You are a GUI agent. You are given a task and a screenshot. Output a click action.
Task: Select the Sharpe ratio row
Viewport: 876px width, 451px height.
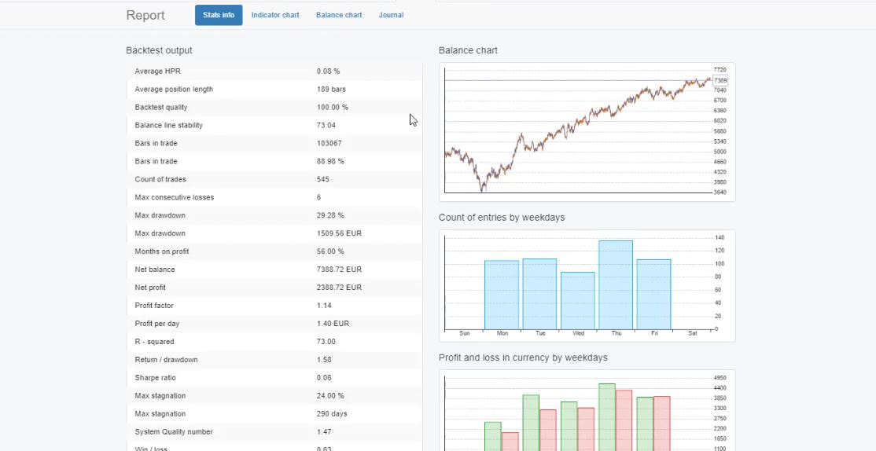[274, 378]
